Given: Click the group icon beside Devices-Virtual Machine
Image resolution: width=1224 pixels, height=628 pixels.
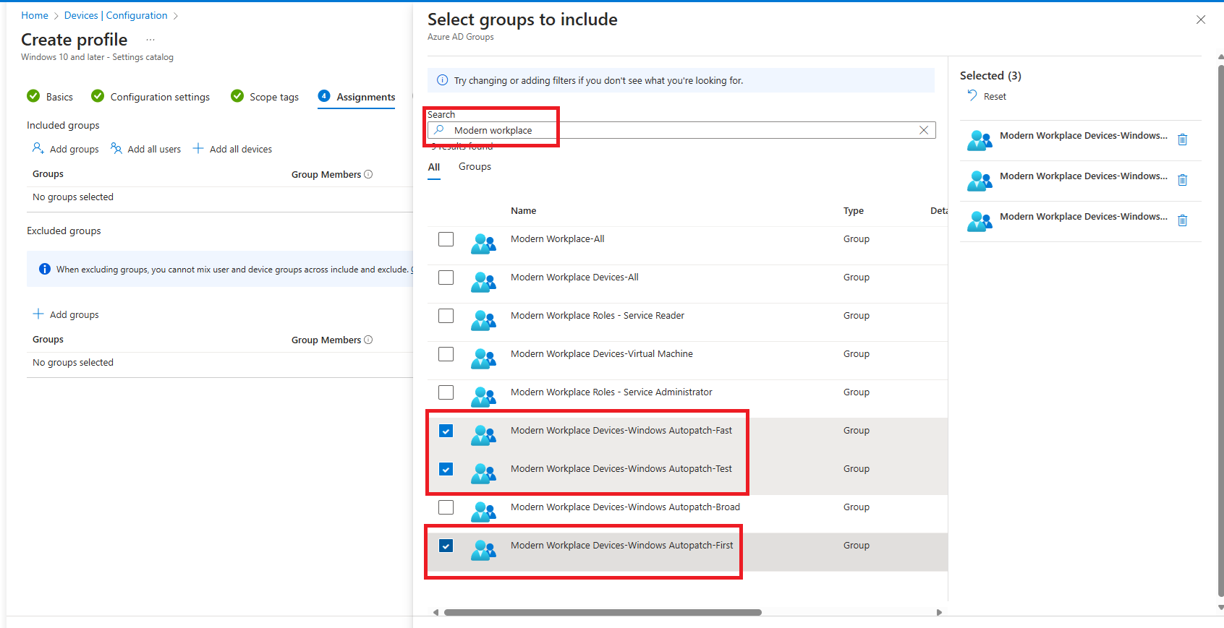Looking at the screenshot, I should tap(483, 358).
